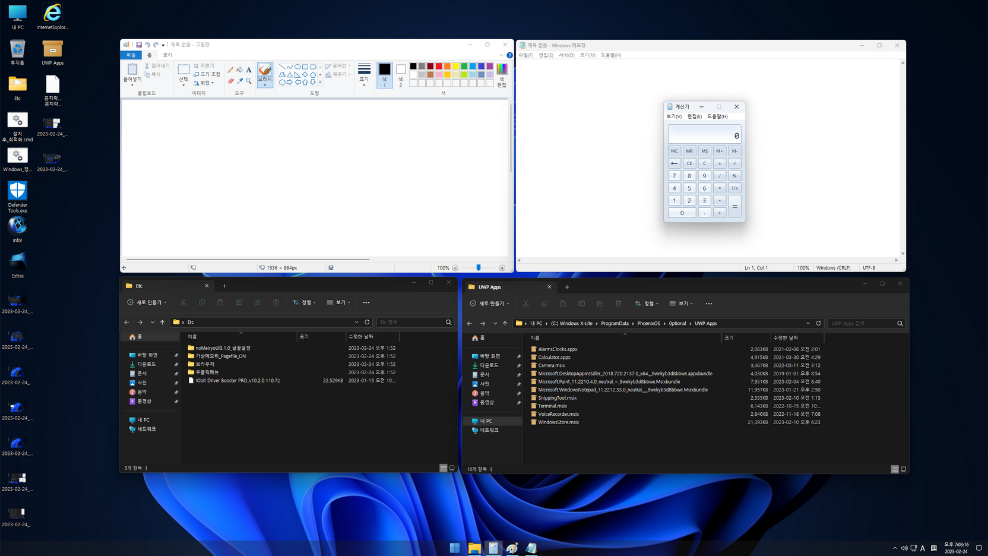Screen dimensions: 988x556
Task: Click the See more dots in UWP Apps toolbar
Action: (x=709, y=304)
